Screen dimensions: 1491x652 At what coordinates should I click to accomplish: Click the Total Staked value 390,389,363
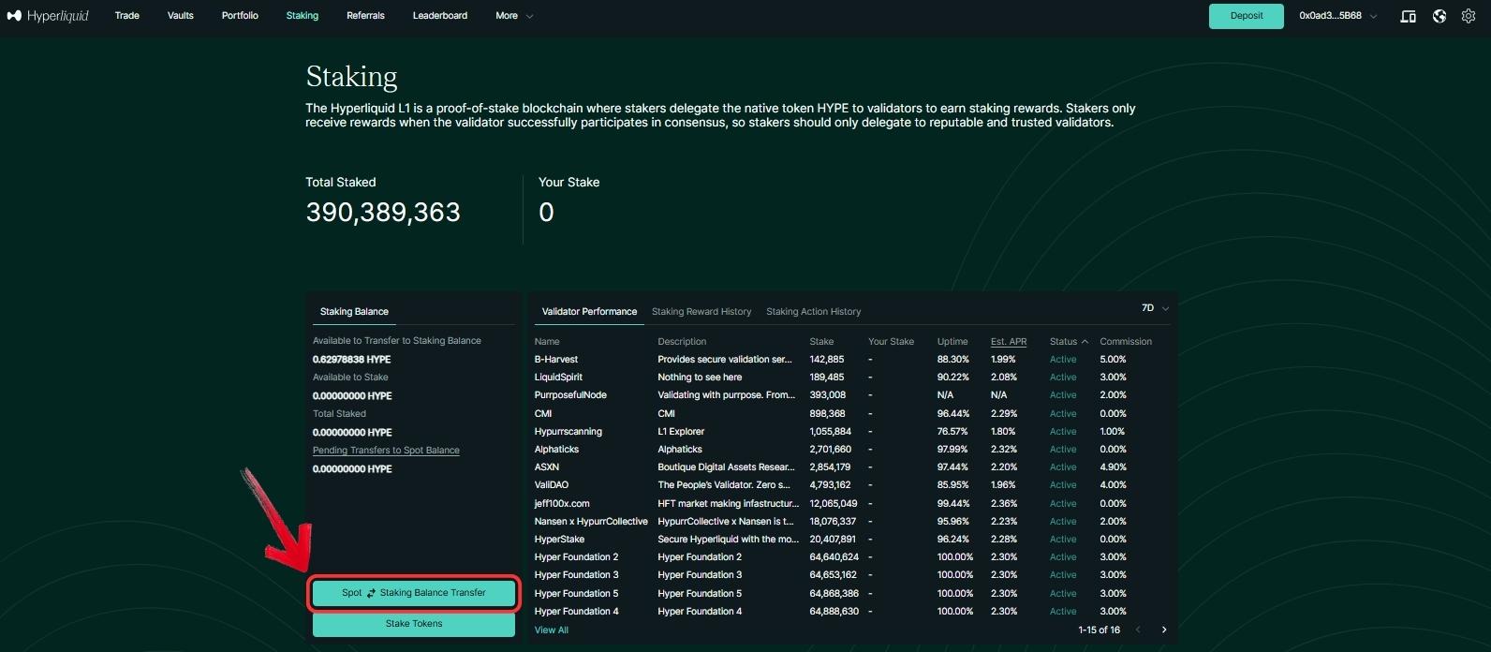tap(383, 213)
